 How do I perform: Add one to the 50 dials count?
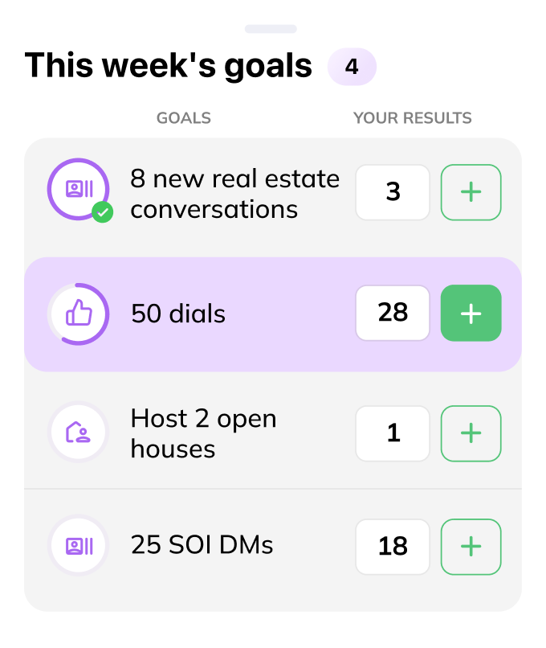(x=471, y=314)
